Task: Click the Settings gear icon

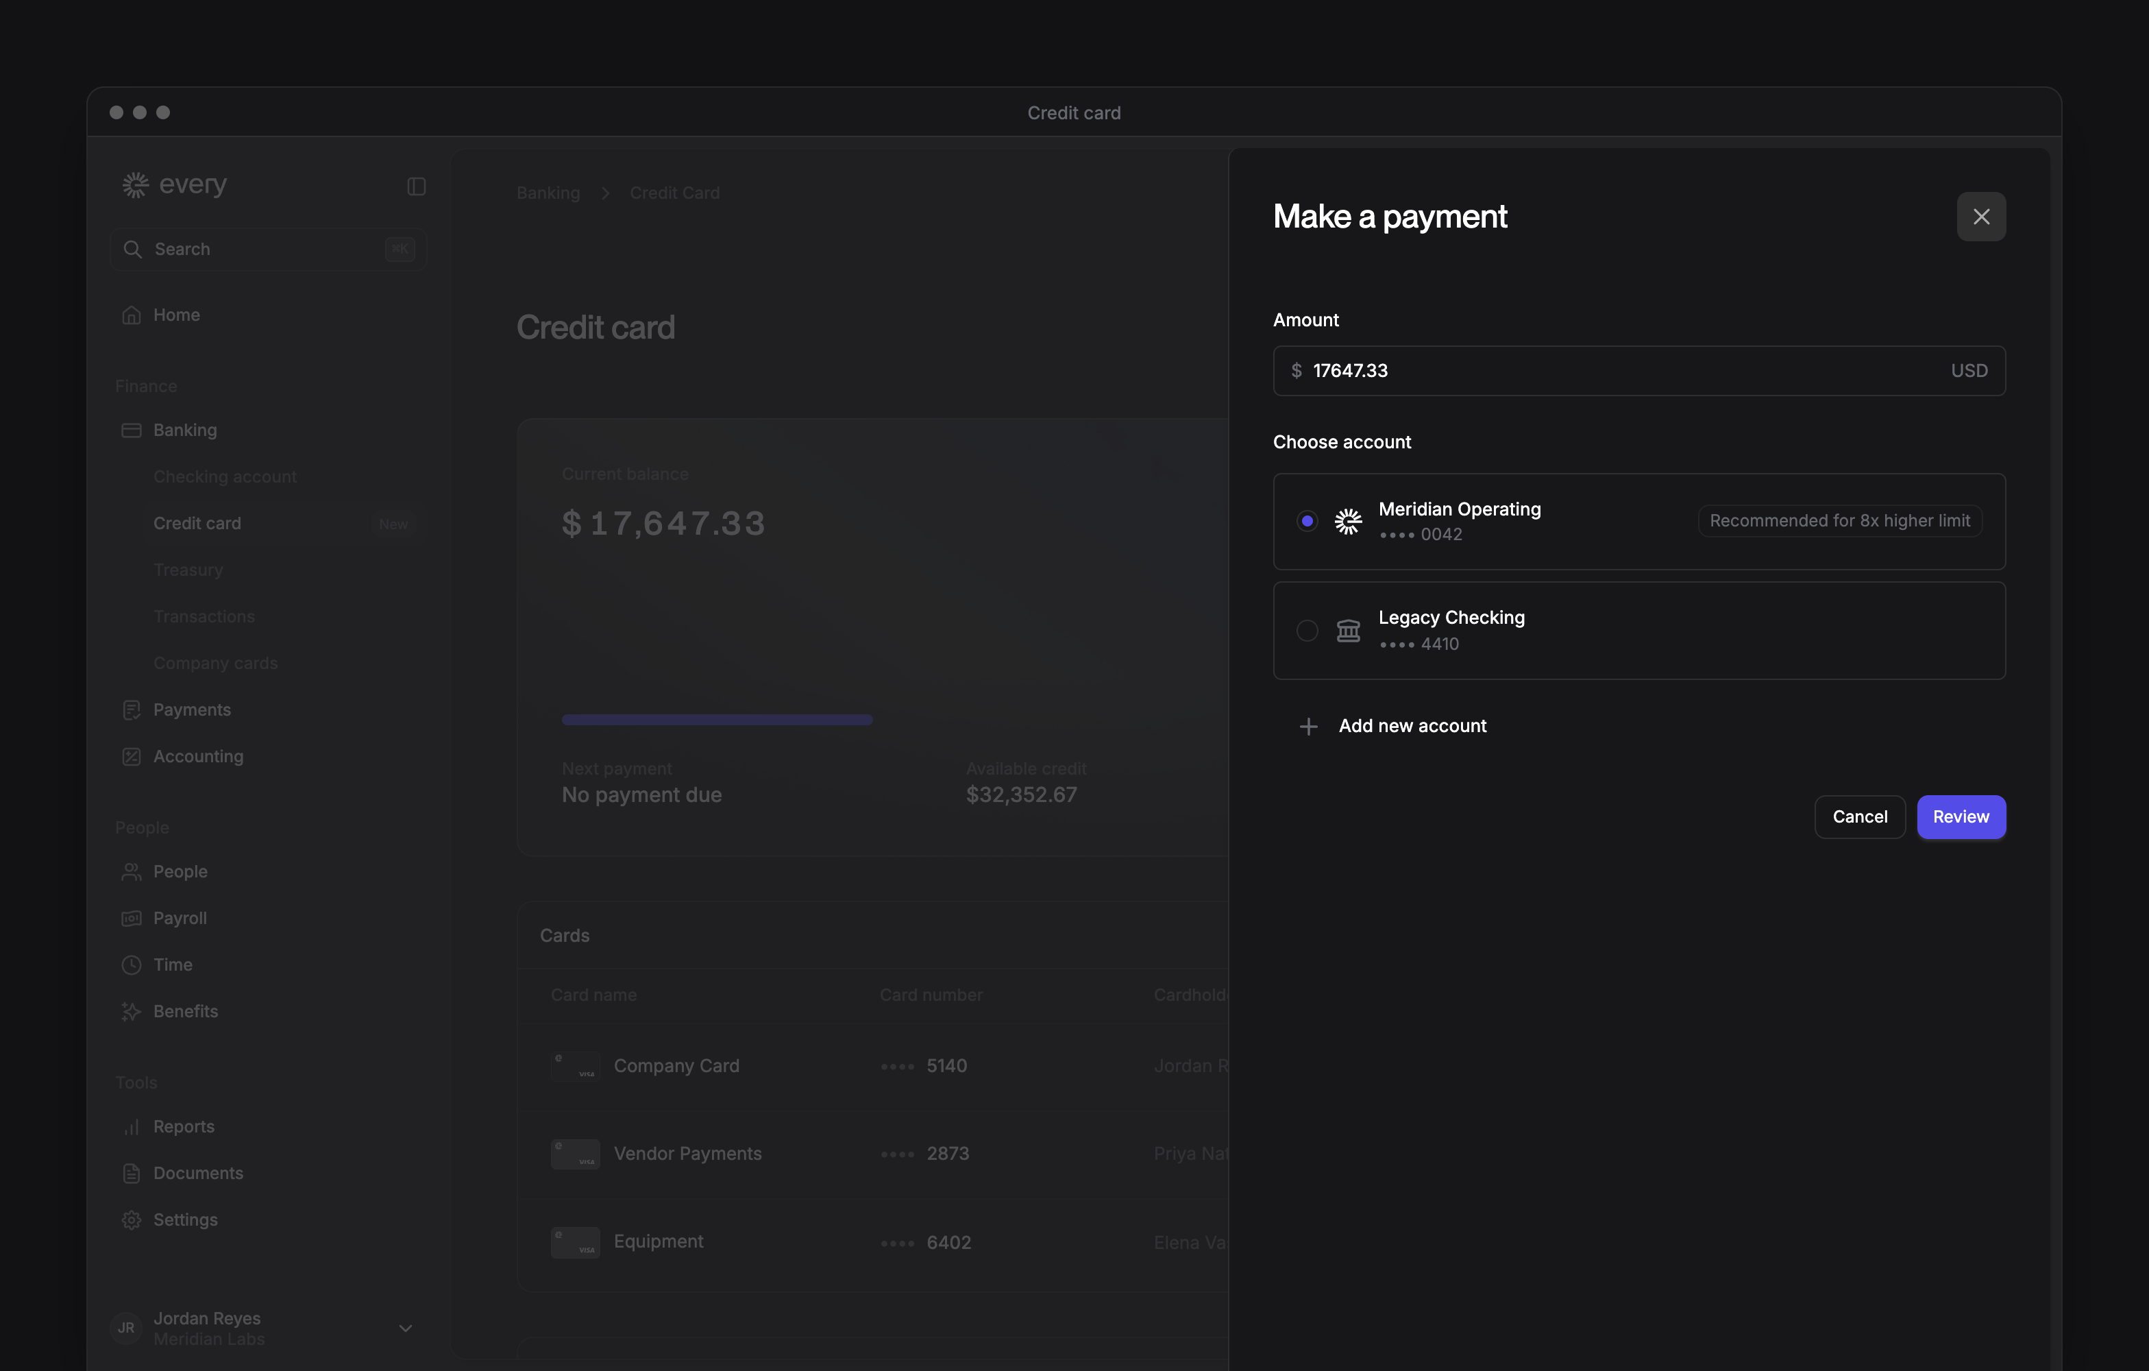Action: coord(131,1220)
